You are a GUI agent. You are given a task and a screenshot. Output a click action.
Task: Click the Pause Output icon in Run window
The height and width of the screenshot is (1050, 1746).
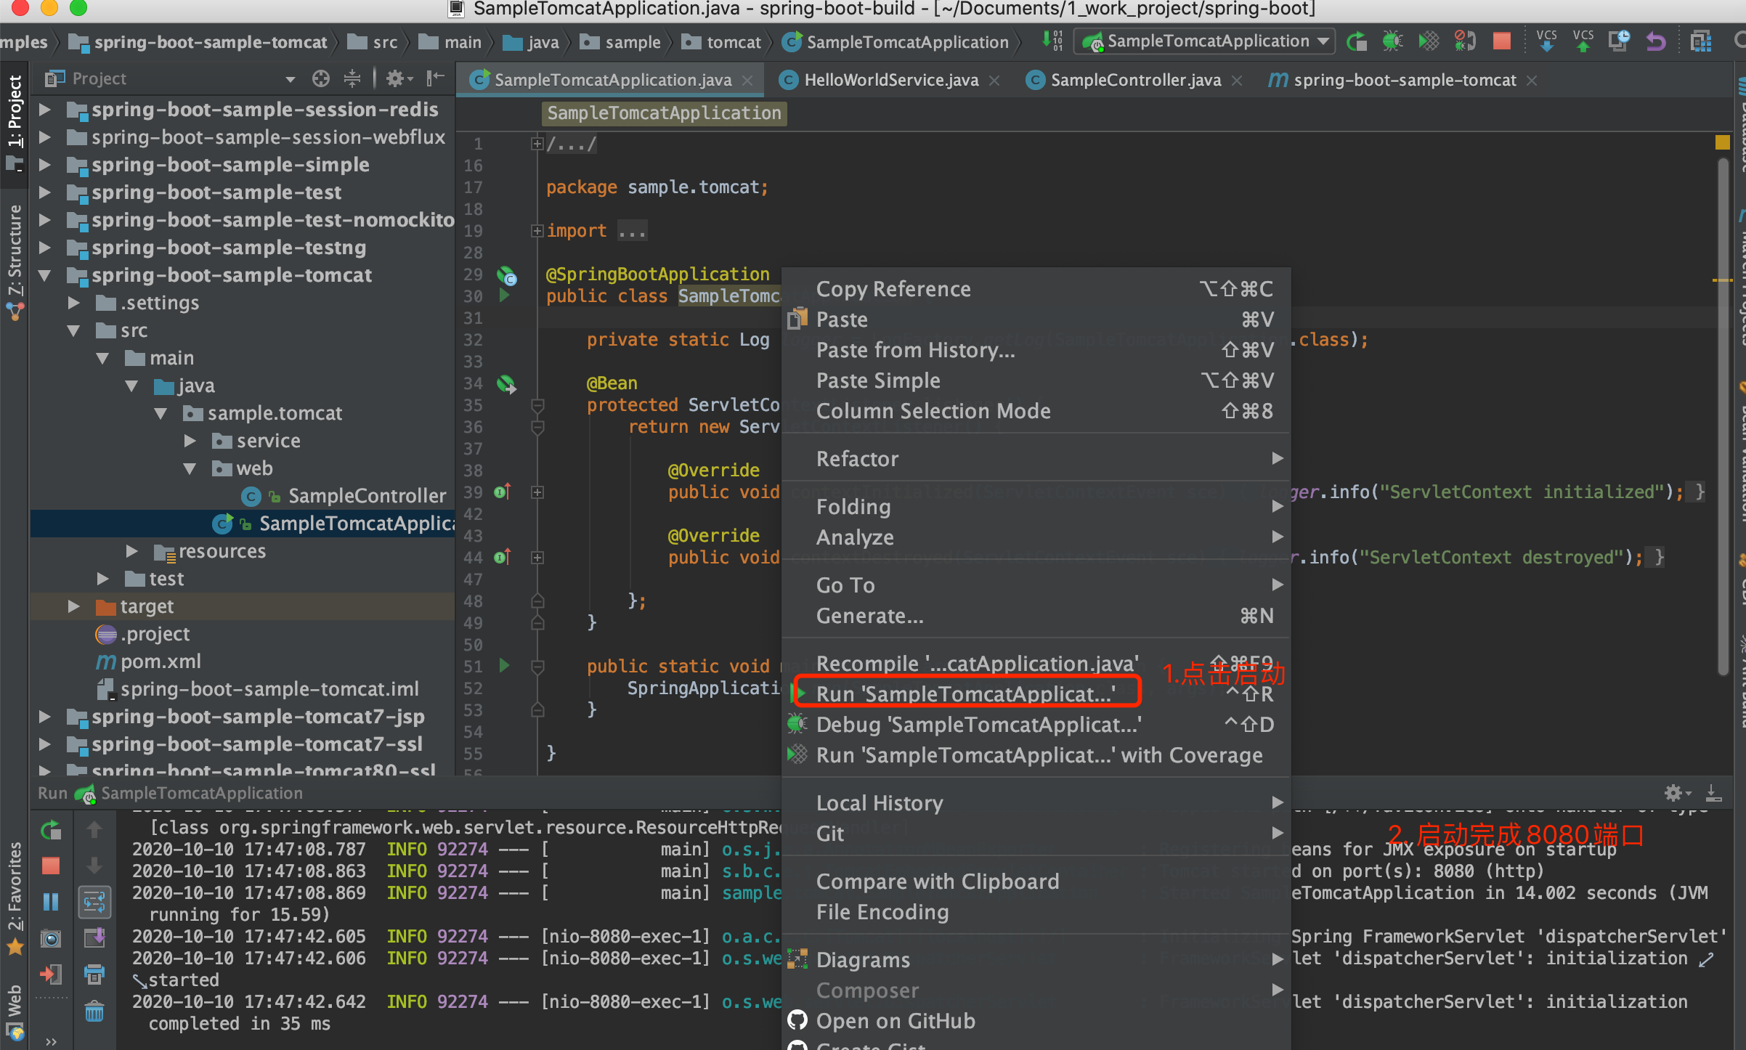point(51,902)
